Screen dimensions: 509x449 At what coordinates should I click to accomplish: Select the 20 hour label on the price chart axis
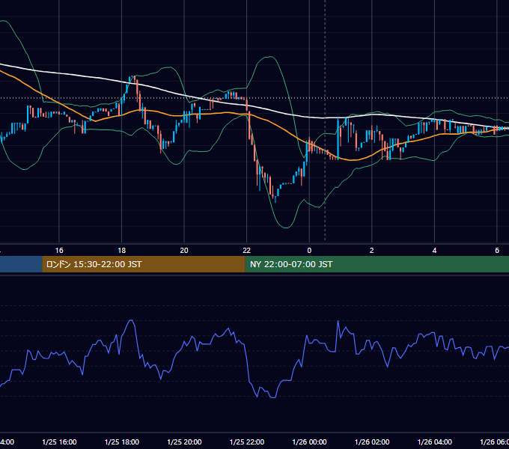point(184,251)
